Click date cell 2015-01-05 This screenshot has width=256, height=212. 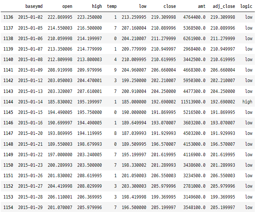(x=30, y=28)
